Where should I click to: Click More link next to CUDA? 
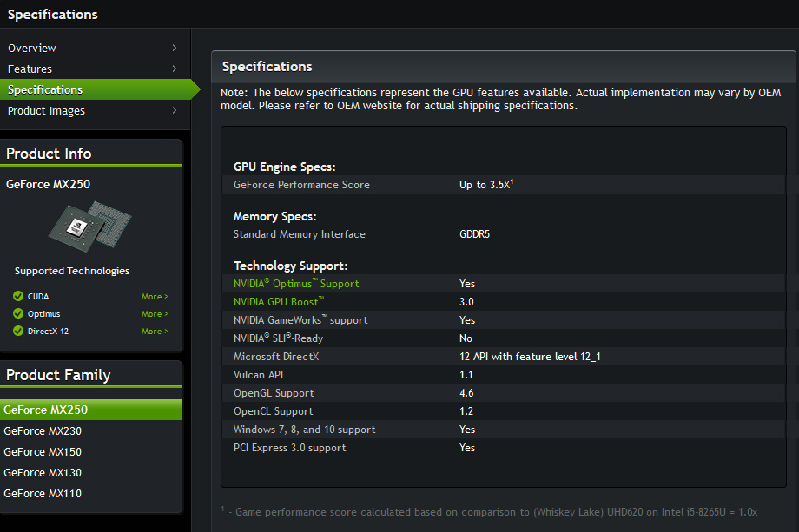point(154,297)
